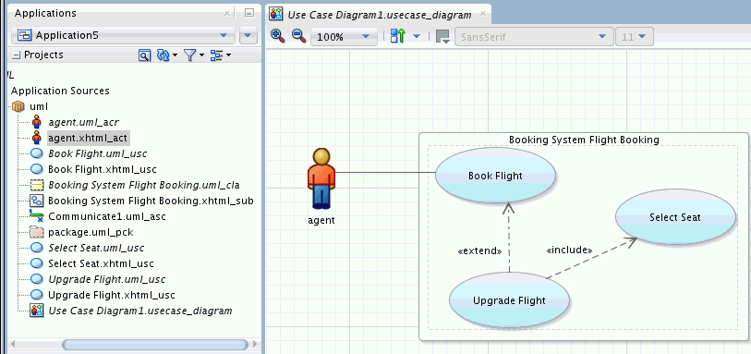The height and width of the screenshot is (354, 751).
Task: Click the «extend» relationship label
Action: point(480,251)
